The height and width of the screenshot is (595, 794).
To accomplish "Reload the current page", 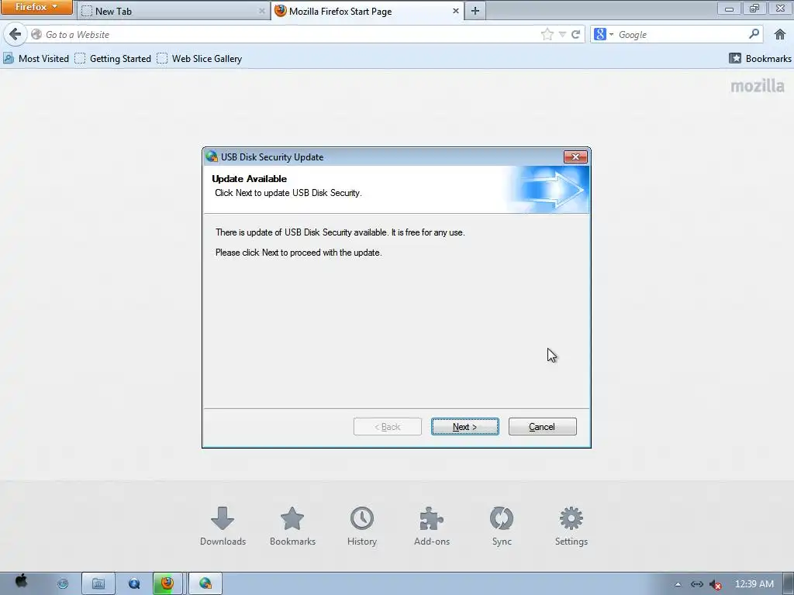I will (576, 34).
